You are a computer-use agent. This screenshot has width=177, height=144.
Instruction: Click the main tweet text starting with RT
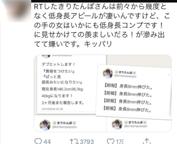102,25
